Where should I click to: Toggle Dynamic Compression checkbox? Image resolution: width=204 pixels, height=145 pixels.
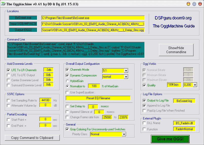[x=67, y=75]
